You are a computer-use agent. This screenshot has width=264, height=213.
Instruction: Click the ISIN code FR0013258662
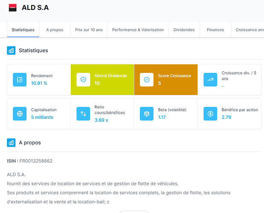point(36,161)
